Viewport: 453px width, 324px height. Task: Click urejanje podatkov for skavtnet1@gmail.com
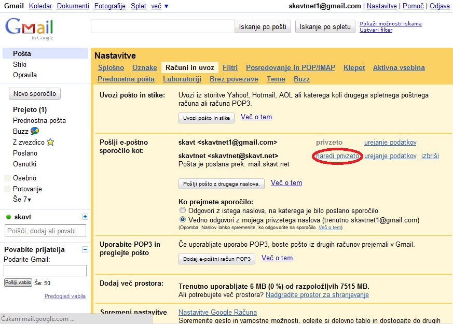click(390, 142)
